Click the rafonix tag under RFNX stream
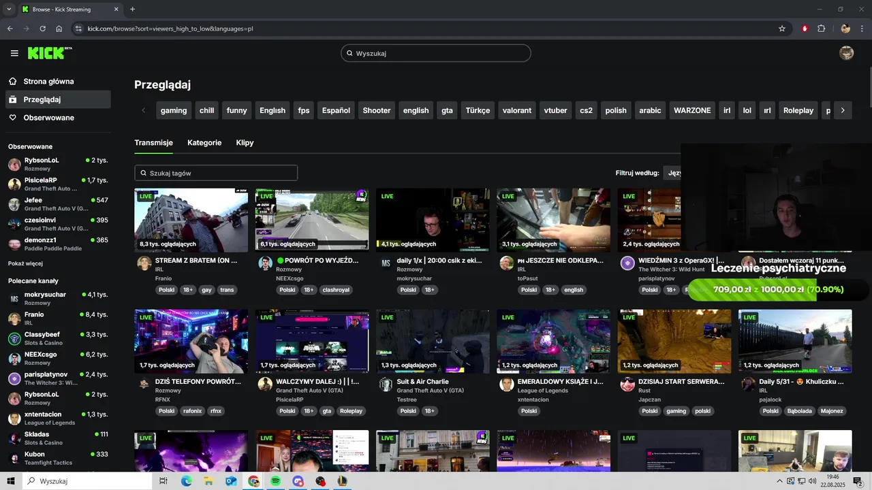The width and height of the screenshot is (872, 490). point(192,411)
